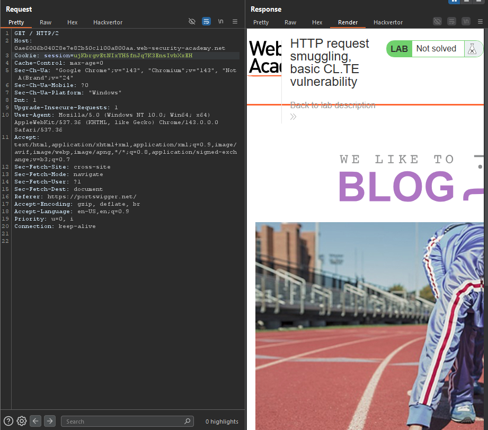Click the GET / HTTP/2 request line
This screenshot has height=430, width=488.
pos(37,33)
